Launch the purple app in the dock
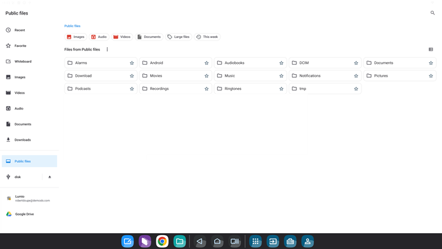The width and height of the screenshot is (442, 249). (145, 241)
